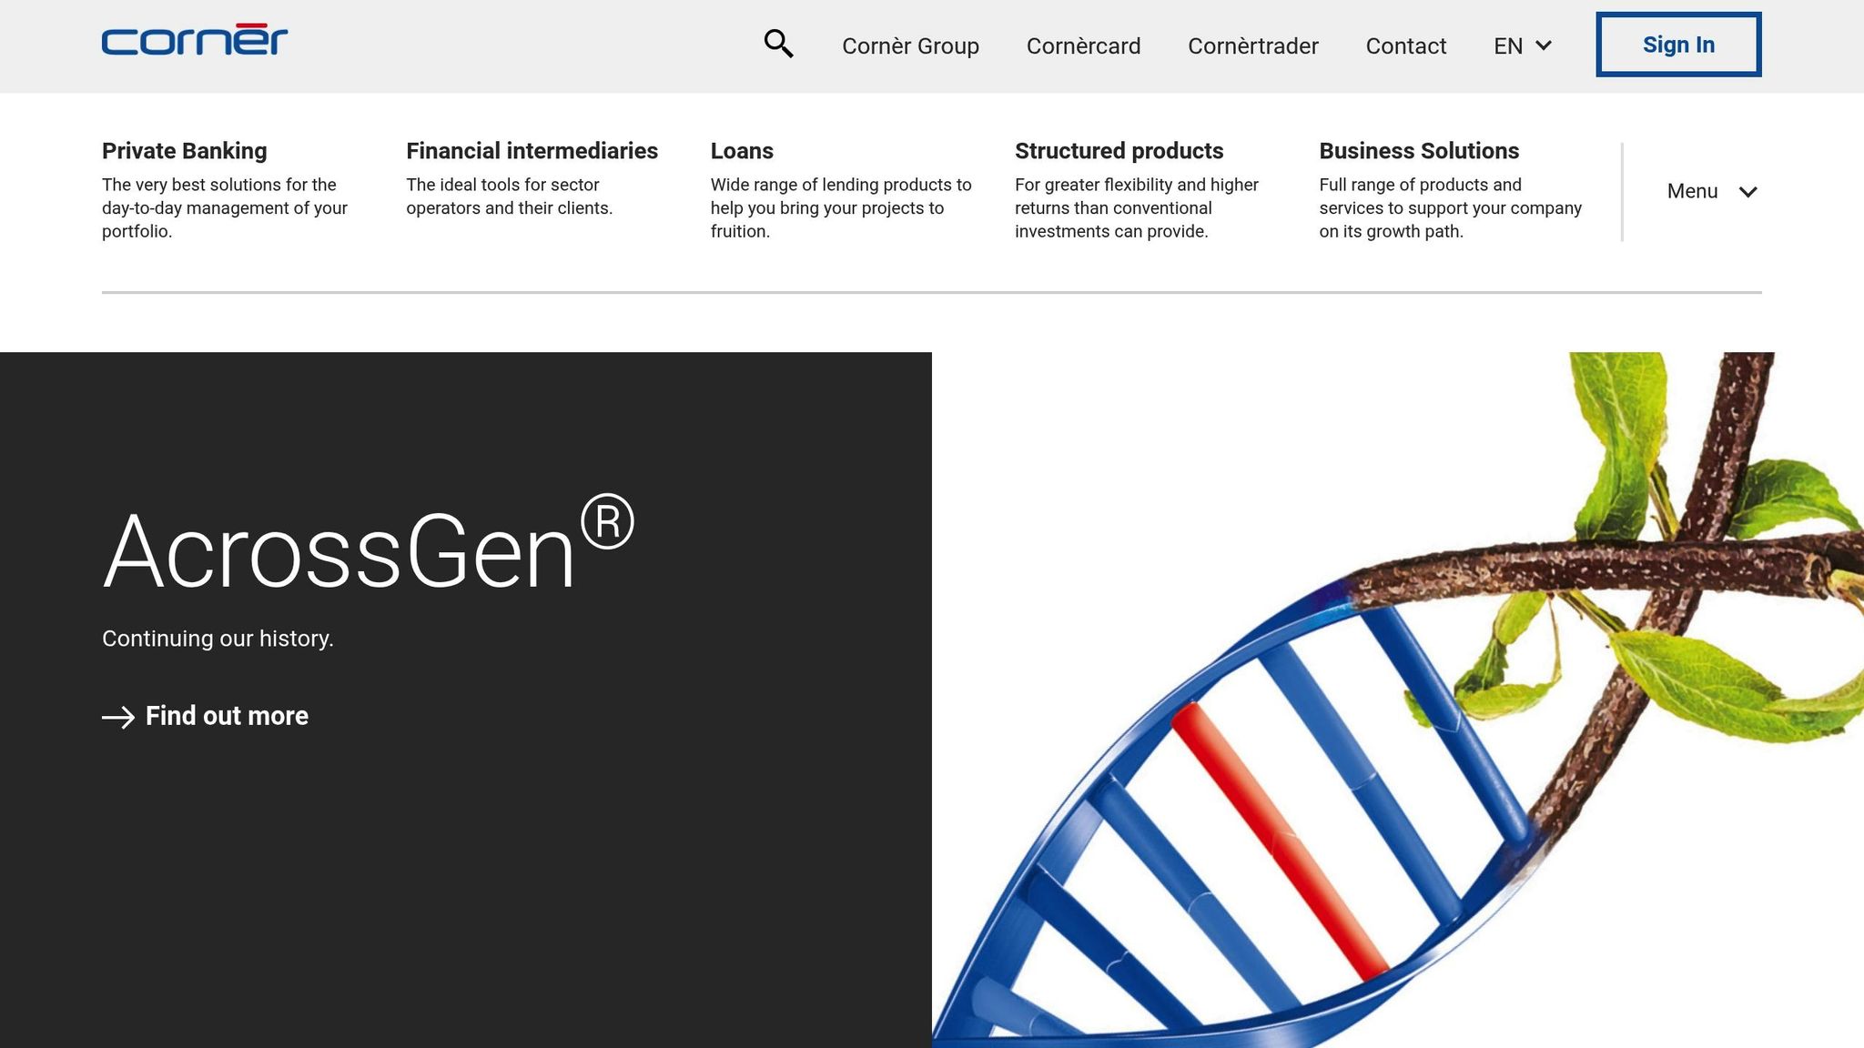This screenshot has height=1048, width=1864.
Task: Open the Private Banking section
Action: point(184,151)
